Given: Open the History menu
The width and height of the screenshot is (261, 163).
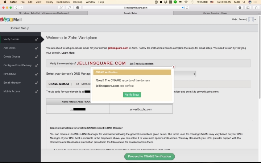Looking at the screenshot, I should click(x=49, y=2).
